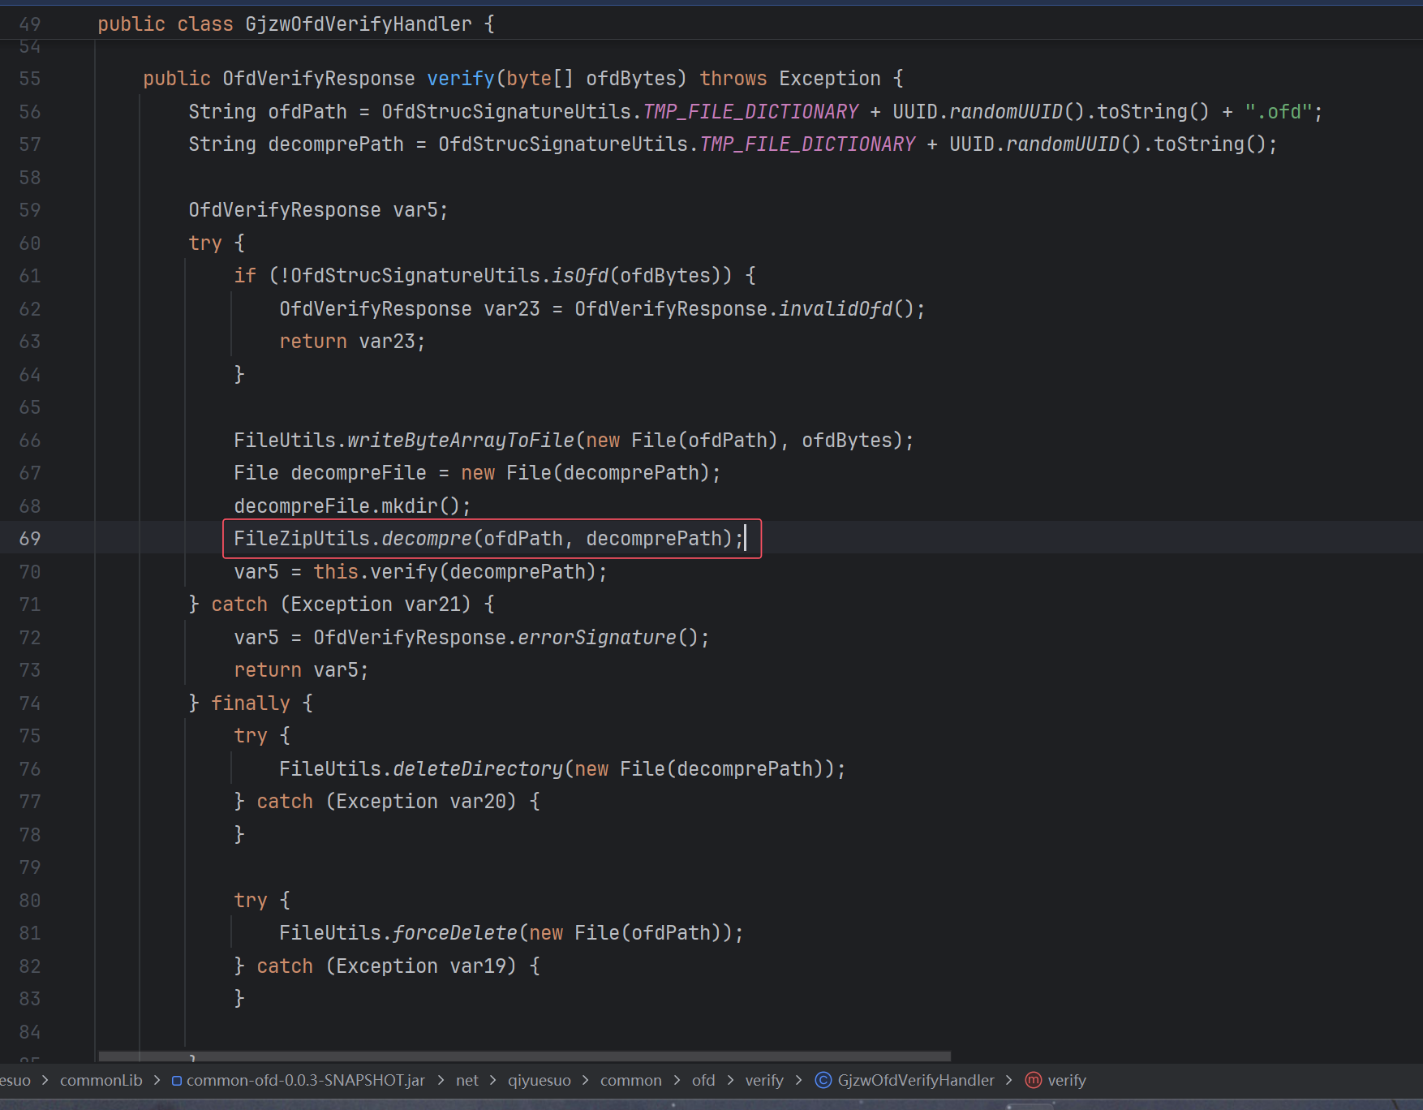This screenshot has height=1110, width=1423.
Task: Click the errorSignature method call
Action: 596,638
